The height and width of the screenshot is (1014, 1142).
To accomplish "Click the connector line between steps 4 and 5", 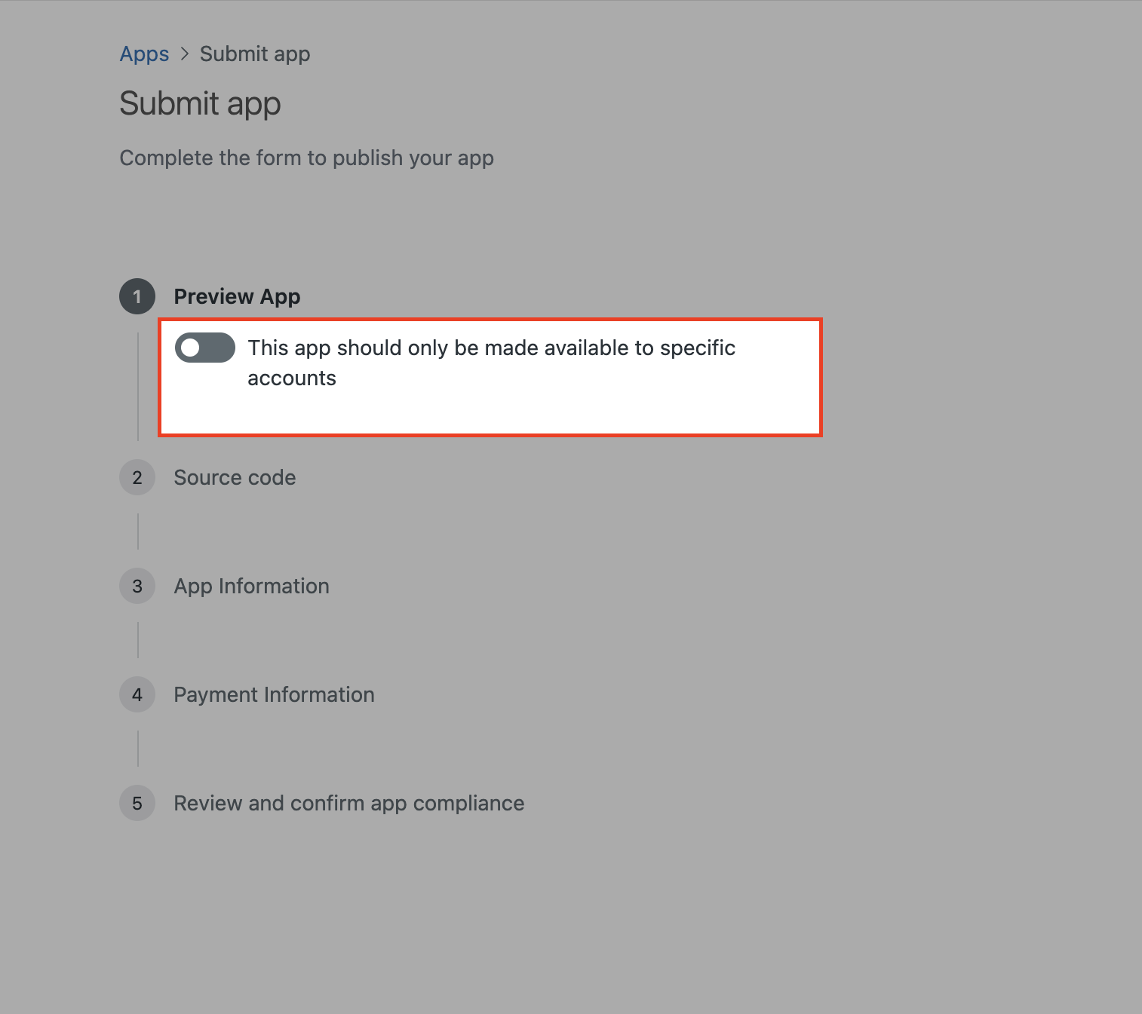I will pos(138,749).
